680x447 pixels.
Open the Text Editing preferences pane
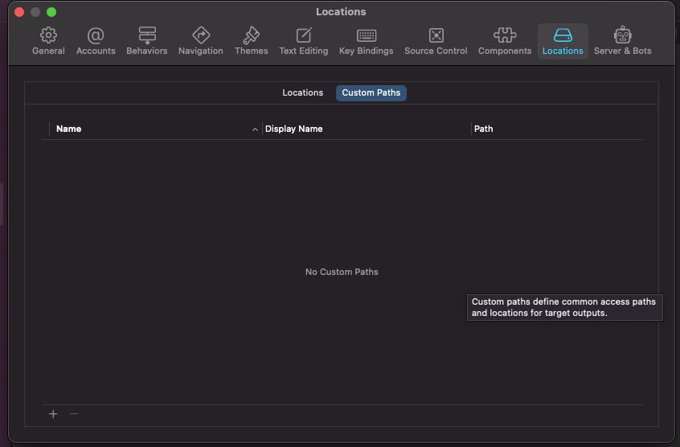pyautogui.click(x=304, y=42)
